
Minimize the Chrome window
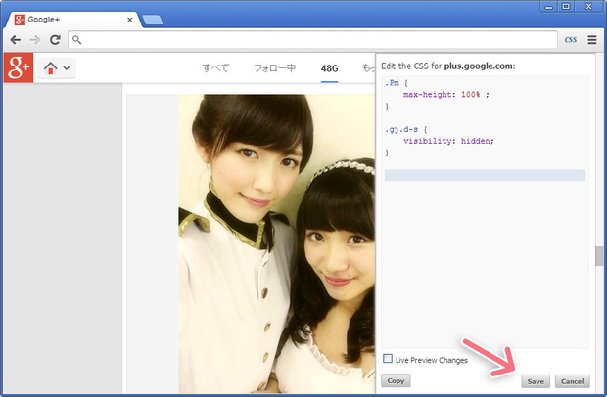click(x=549, y=7)
